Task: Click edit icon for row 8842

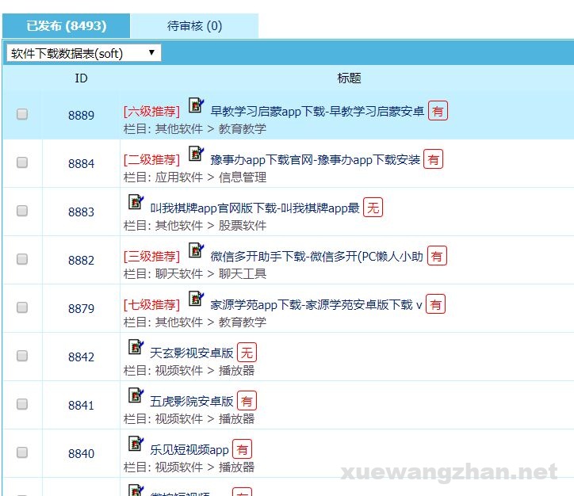Action: pos(136,346)
